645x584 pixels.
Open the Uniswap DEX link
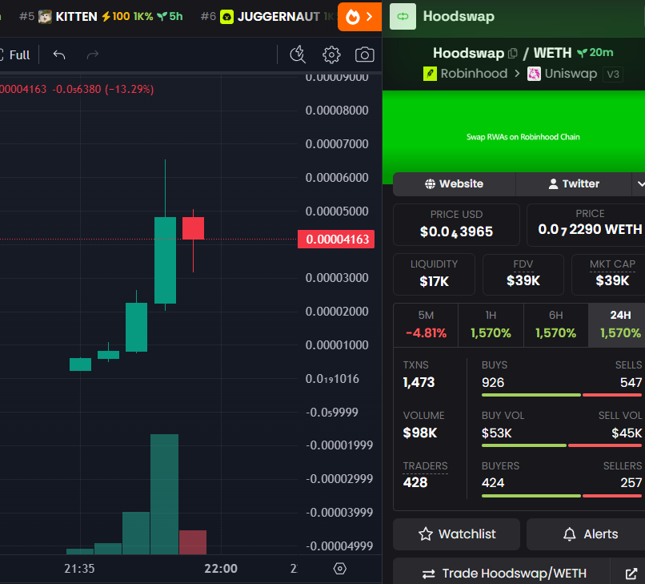(x=563, y=74)
